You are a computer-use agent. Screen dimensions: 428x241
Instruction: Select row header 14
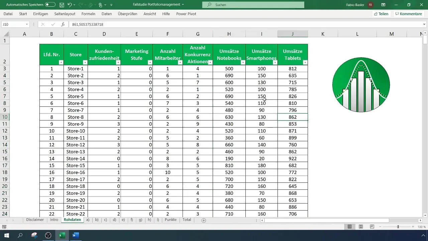[5, 145]
